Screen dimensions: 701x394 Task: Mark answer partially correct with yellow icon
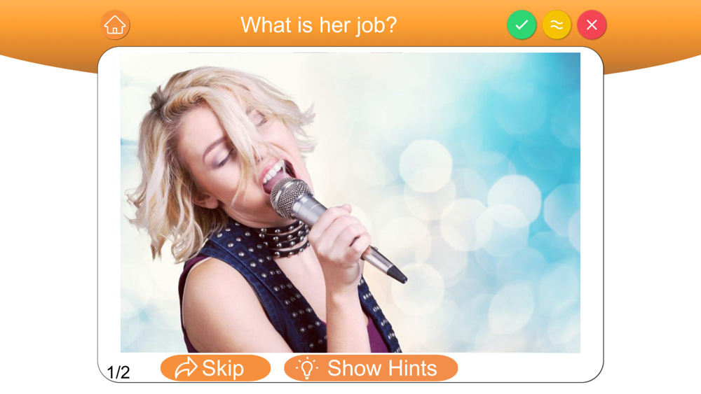(557, 25)
